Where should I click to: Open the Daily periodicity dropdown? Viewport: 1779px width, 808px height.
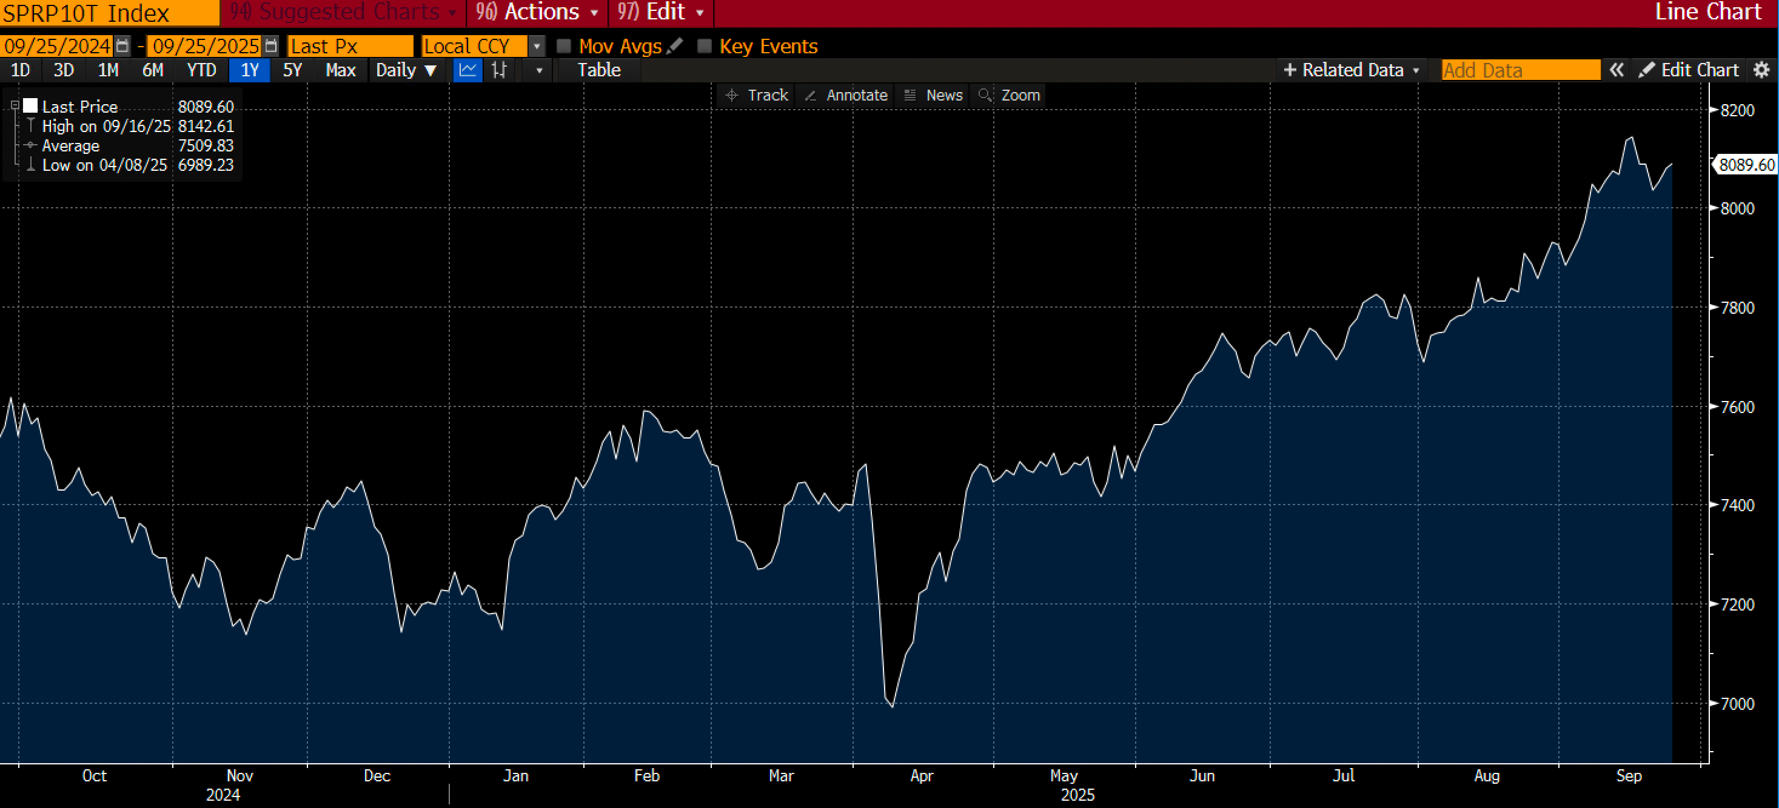(406, 70)
